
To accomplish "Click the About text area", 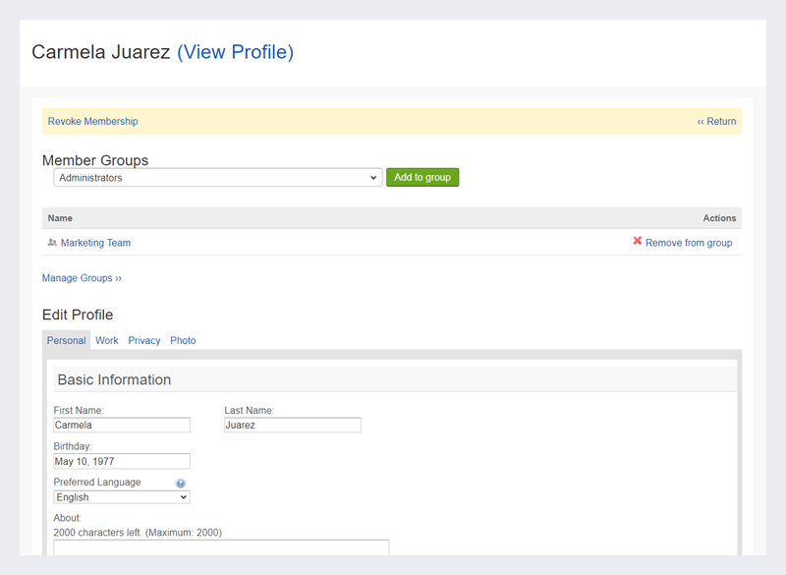I will [x=221, y=547].
